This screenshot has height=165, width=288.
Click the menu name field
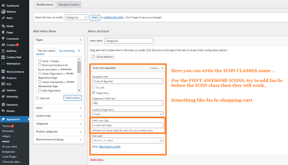click(129, 41)
